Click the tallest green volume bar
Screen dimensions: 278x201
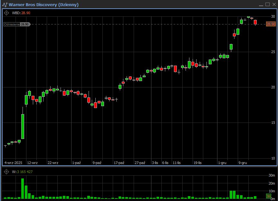coord(23,188)
